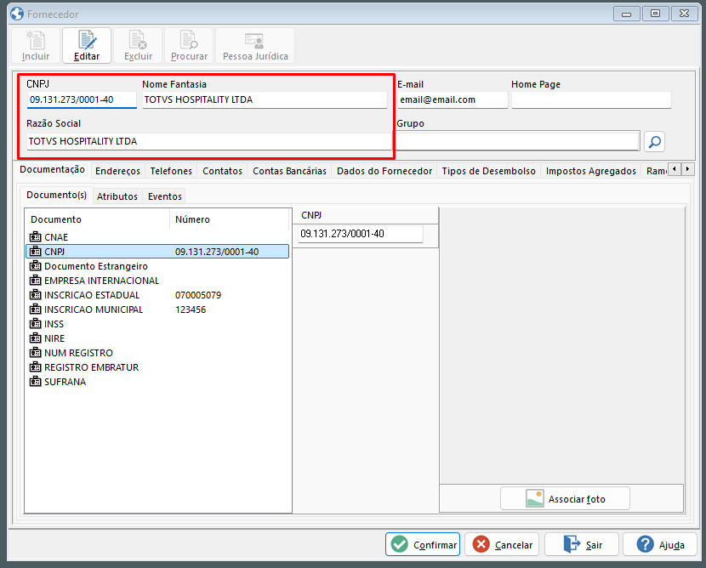Select the number 123456 cell
This screenshot has height=568, width=706.
[191, 310]
